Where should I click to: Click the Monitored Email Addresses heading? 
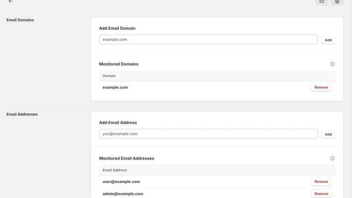point(127,158)
